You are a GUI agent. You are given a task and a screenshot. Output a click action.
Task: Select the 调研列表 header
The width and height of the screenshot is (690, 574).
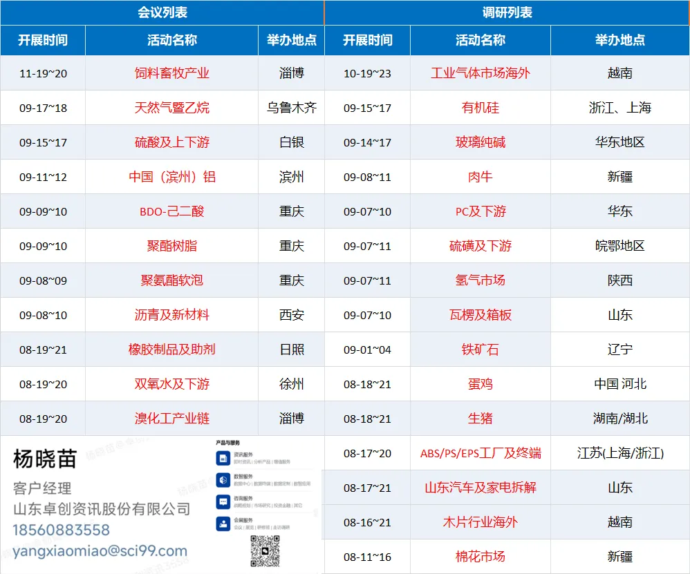point(507,12)
